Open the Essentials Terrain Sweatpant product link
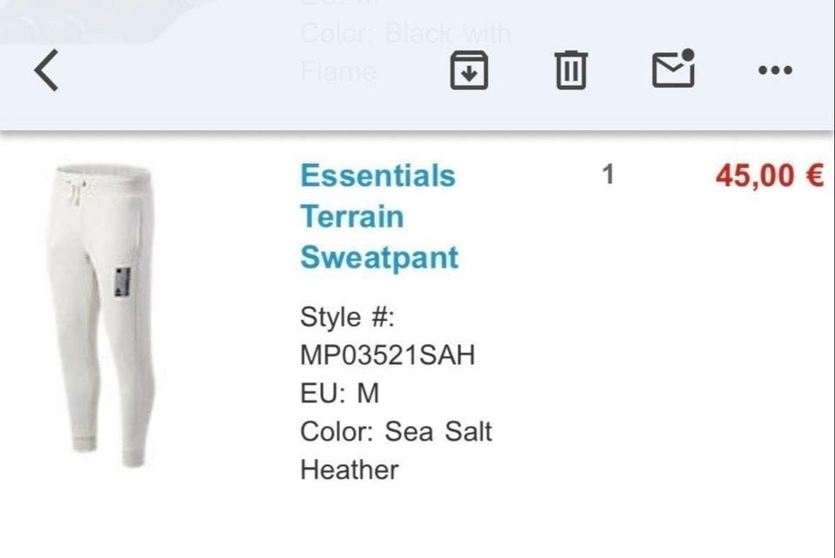The image size is (835, 558). pyautogui.click(x=378, y=216)
